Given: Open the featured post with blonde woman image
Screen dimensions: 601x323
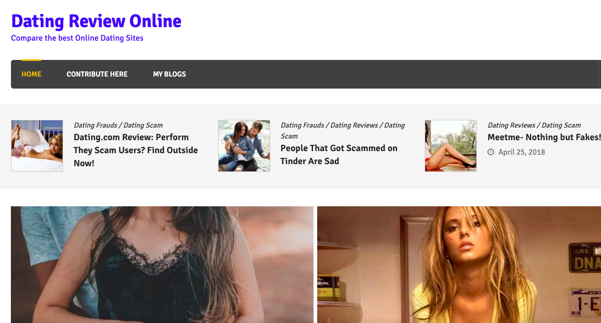Looking at the screenshot, I should coord(459,265).
